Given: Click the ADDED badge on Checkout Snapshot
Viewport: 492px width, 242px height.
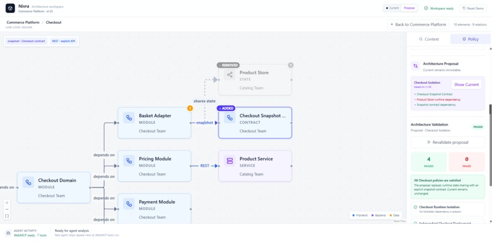Looking at the screenshot, I should (x=226, y=109).
